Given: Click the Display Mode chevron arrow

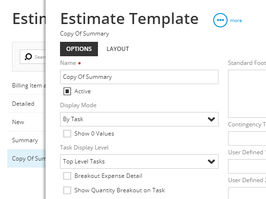Looking at the screenshot, I should click(211, 119).
